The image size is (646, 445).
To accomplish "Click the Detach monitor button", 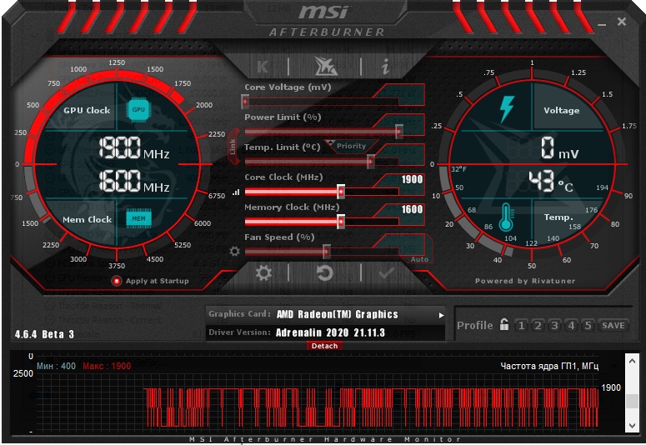I will pyautogui.click(x=324, y=346).
